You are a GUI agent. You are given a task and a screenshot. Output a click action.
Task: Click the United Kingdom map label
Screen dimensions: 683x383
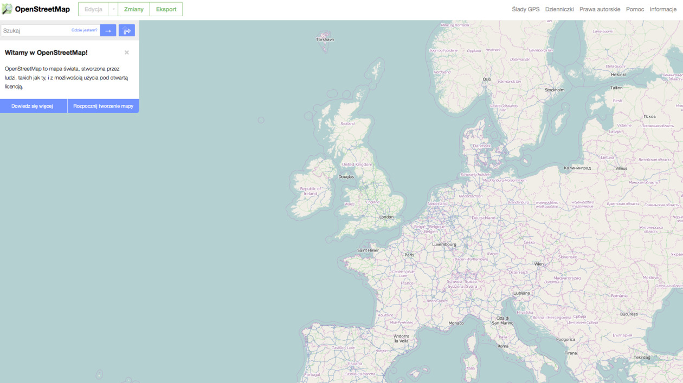coord(357,164)
